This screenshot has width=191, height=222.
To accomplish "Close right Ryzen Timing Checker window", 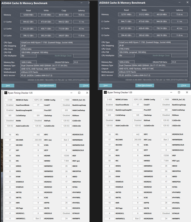I will point(187,92).
